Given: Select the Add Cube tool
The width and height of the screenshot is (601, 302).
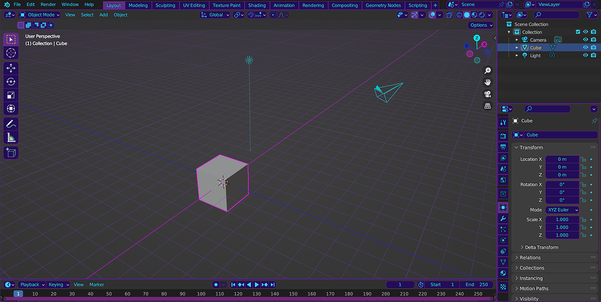Looking at the screenshot, I should tap(11, 152).
